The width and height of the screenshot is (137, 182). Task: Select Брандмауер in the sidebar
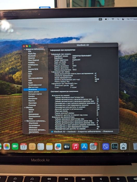[x=34, y=114]
